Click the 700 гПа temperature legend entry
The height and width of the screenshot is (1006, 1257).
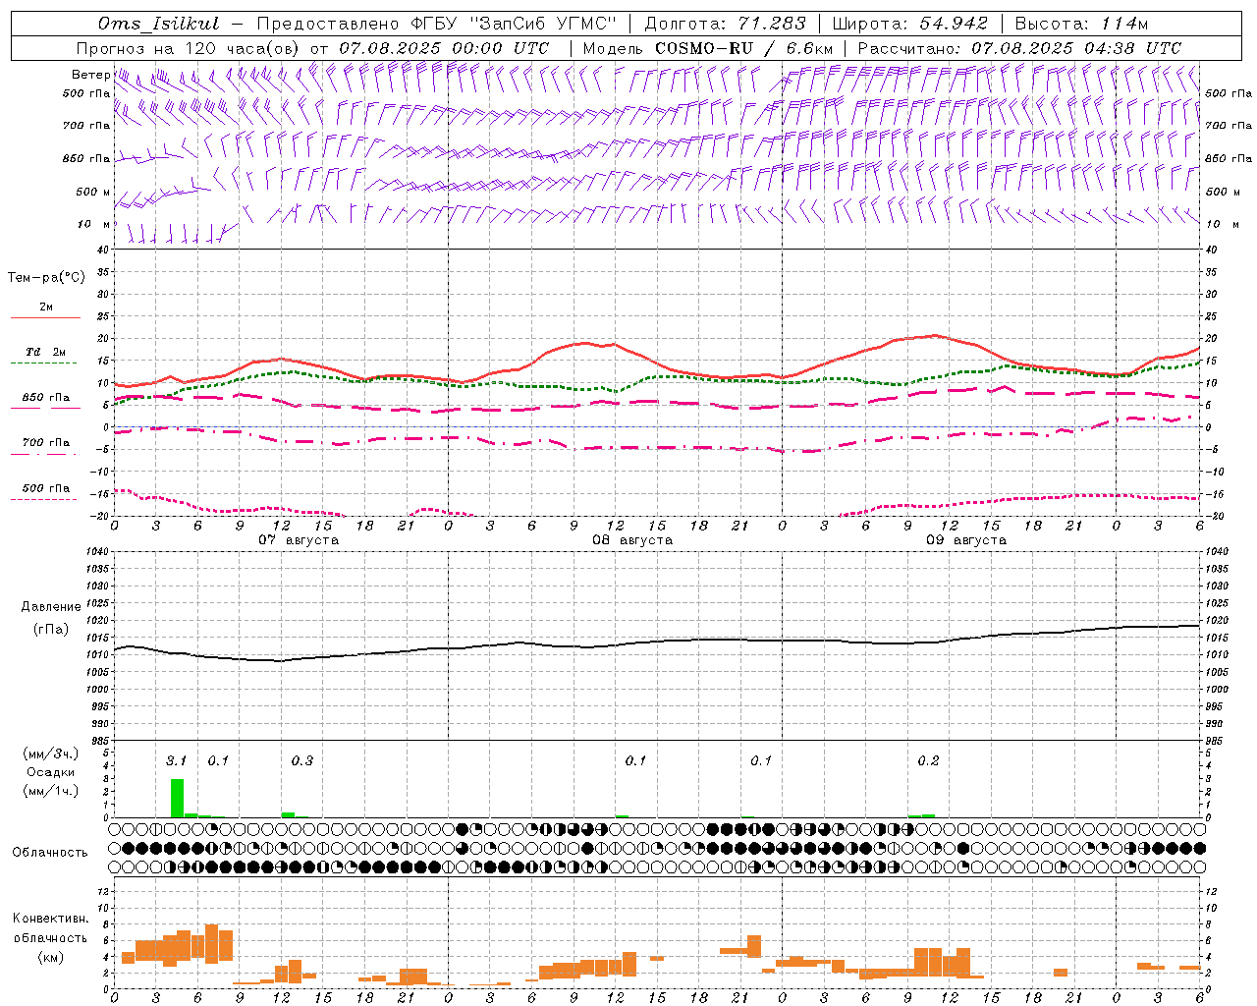point(45,442)
